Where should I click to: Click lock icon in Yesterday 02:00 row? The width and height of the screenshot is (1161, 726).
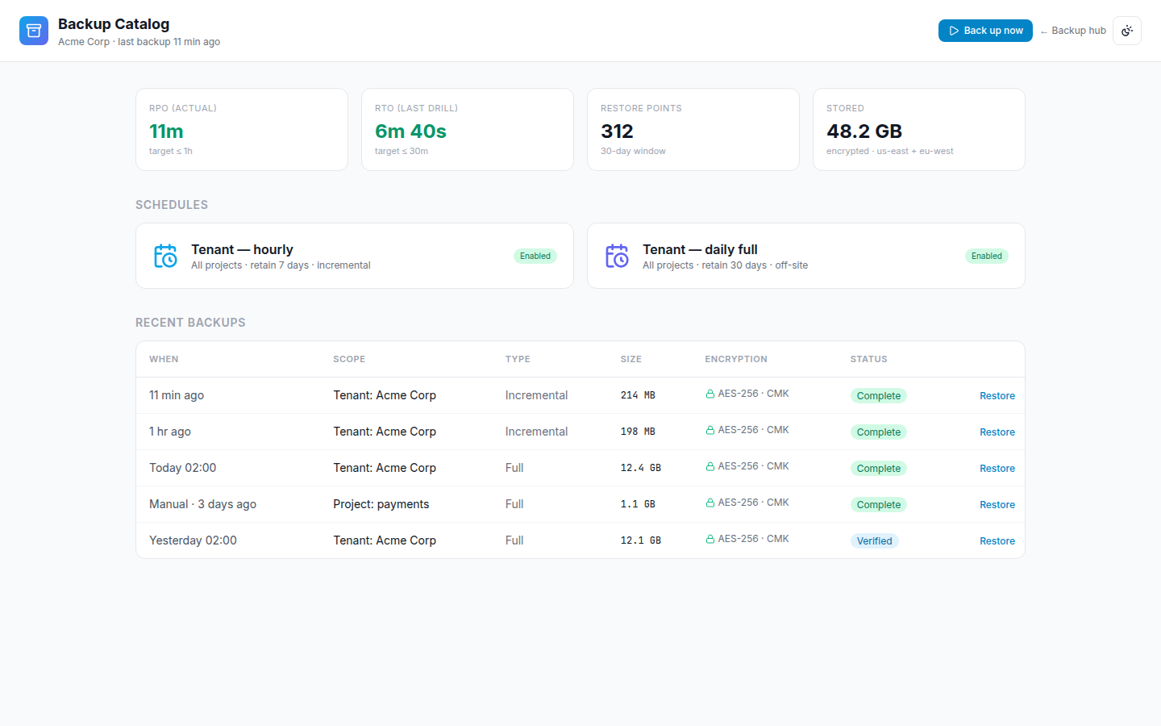pos(710,540)
